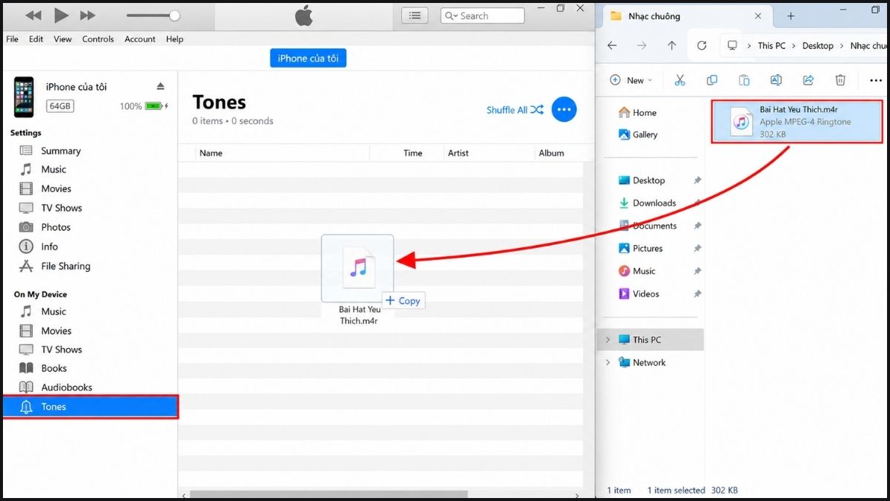The image size is (890, 501).
Task: Click Desktop in the address breadcrumb
Action: (x=818, y=45)
